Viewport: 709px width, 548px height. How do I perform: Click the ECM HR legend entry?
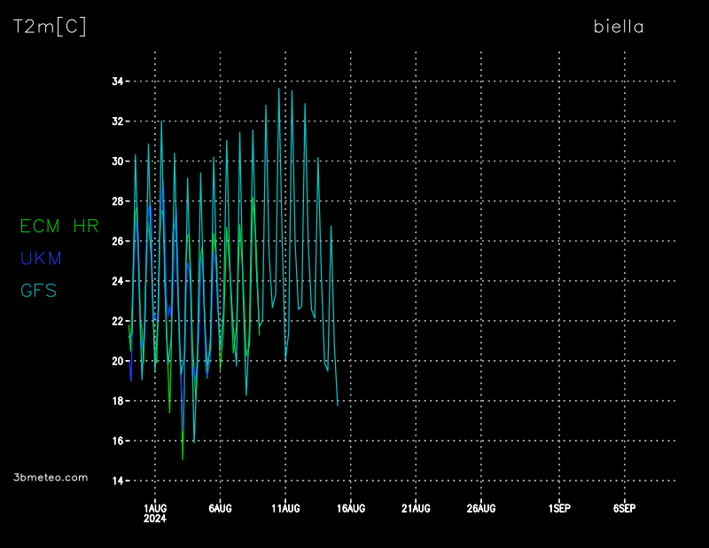tap(59, 226)
